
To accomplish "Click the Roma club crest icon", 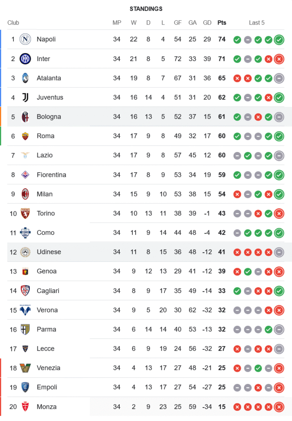I will 26,136.
